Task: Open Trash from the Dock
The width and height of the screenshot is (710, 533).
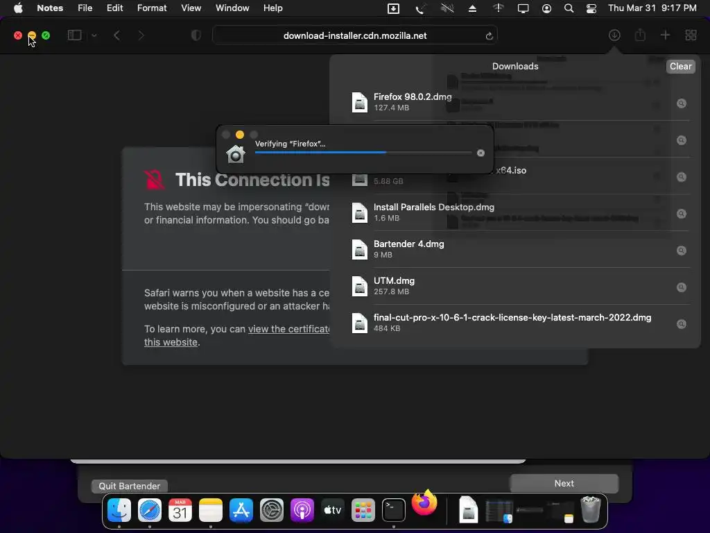Action: point(591,509)
